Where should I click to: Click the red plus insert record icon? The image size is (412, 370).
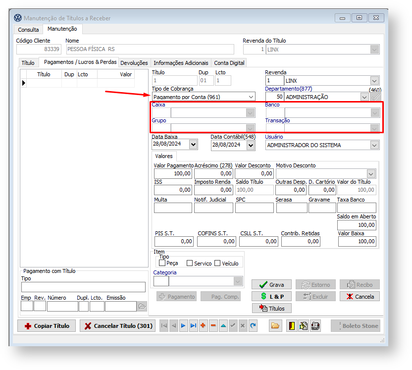tap(203, 326)
